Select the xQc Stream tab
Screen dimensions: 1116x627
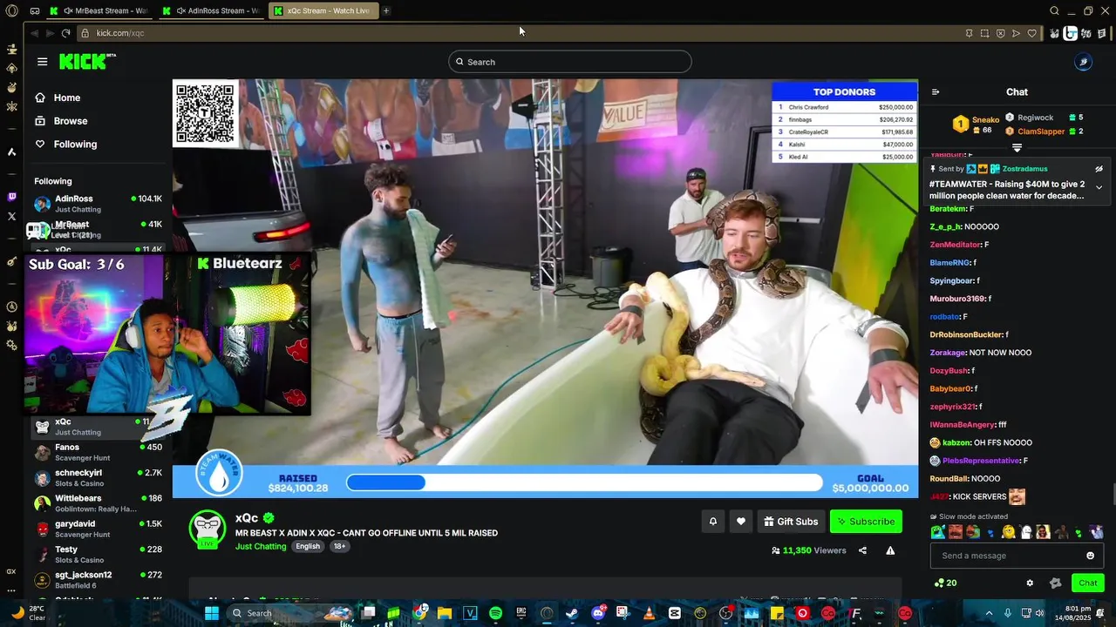click(323, 10)
